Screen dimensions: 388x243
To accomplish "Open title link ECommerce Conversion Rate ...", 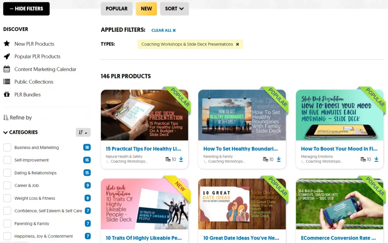I will [338, 238].
